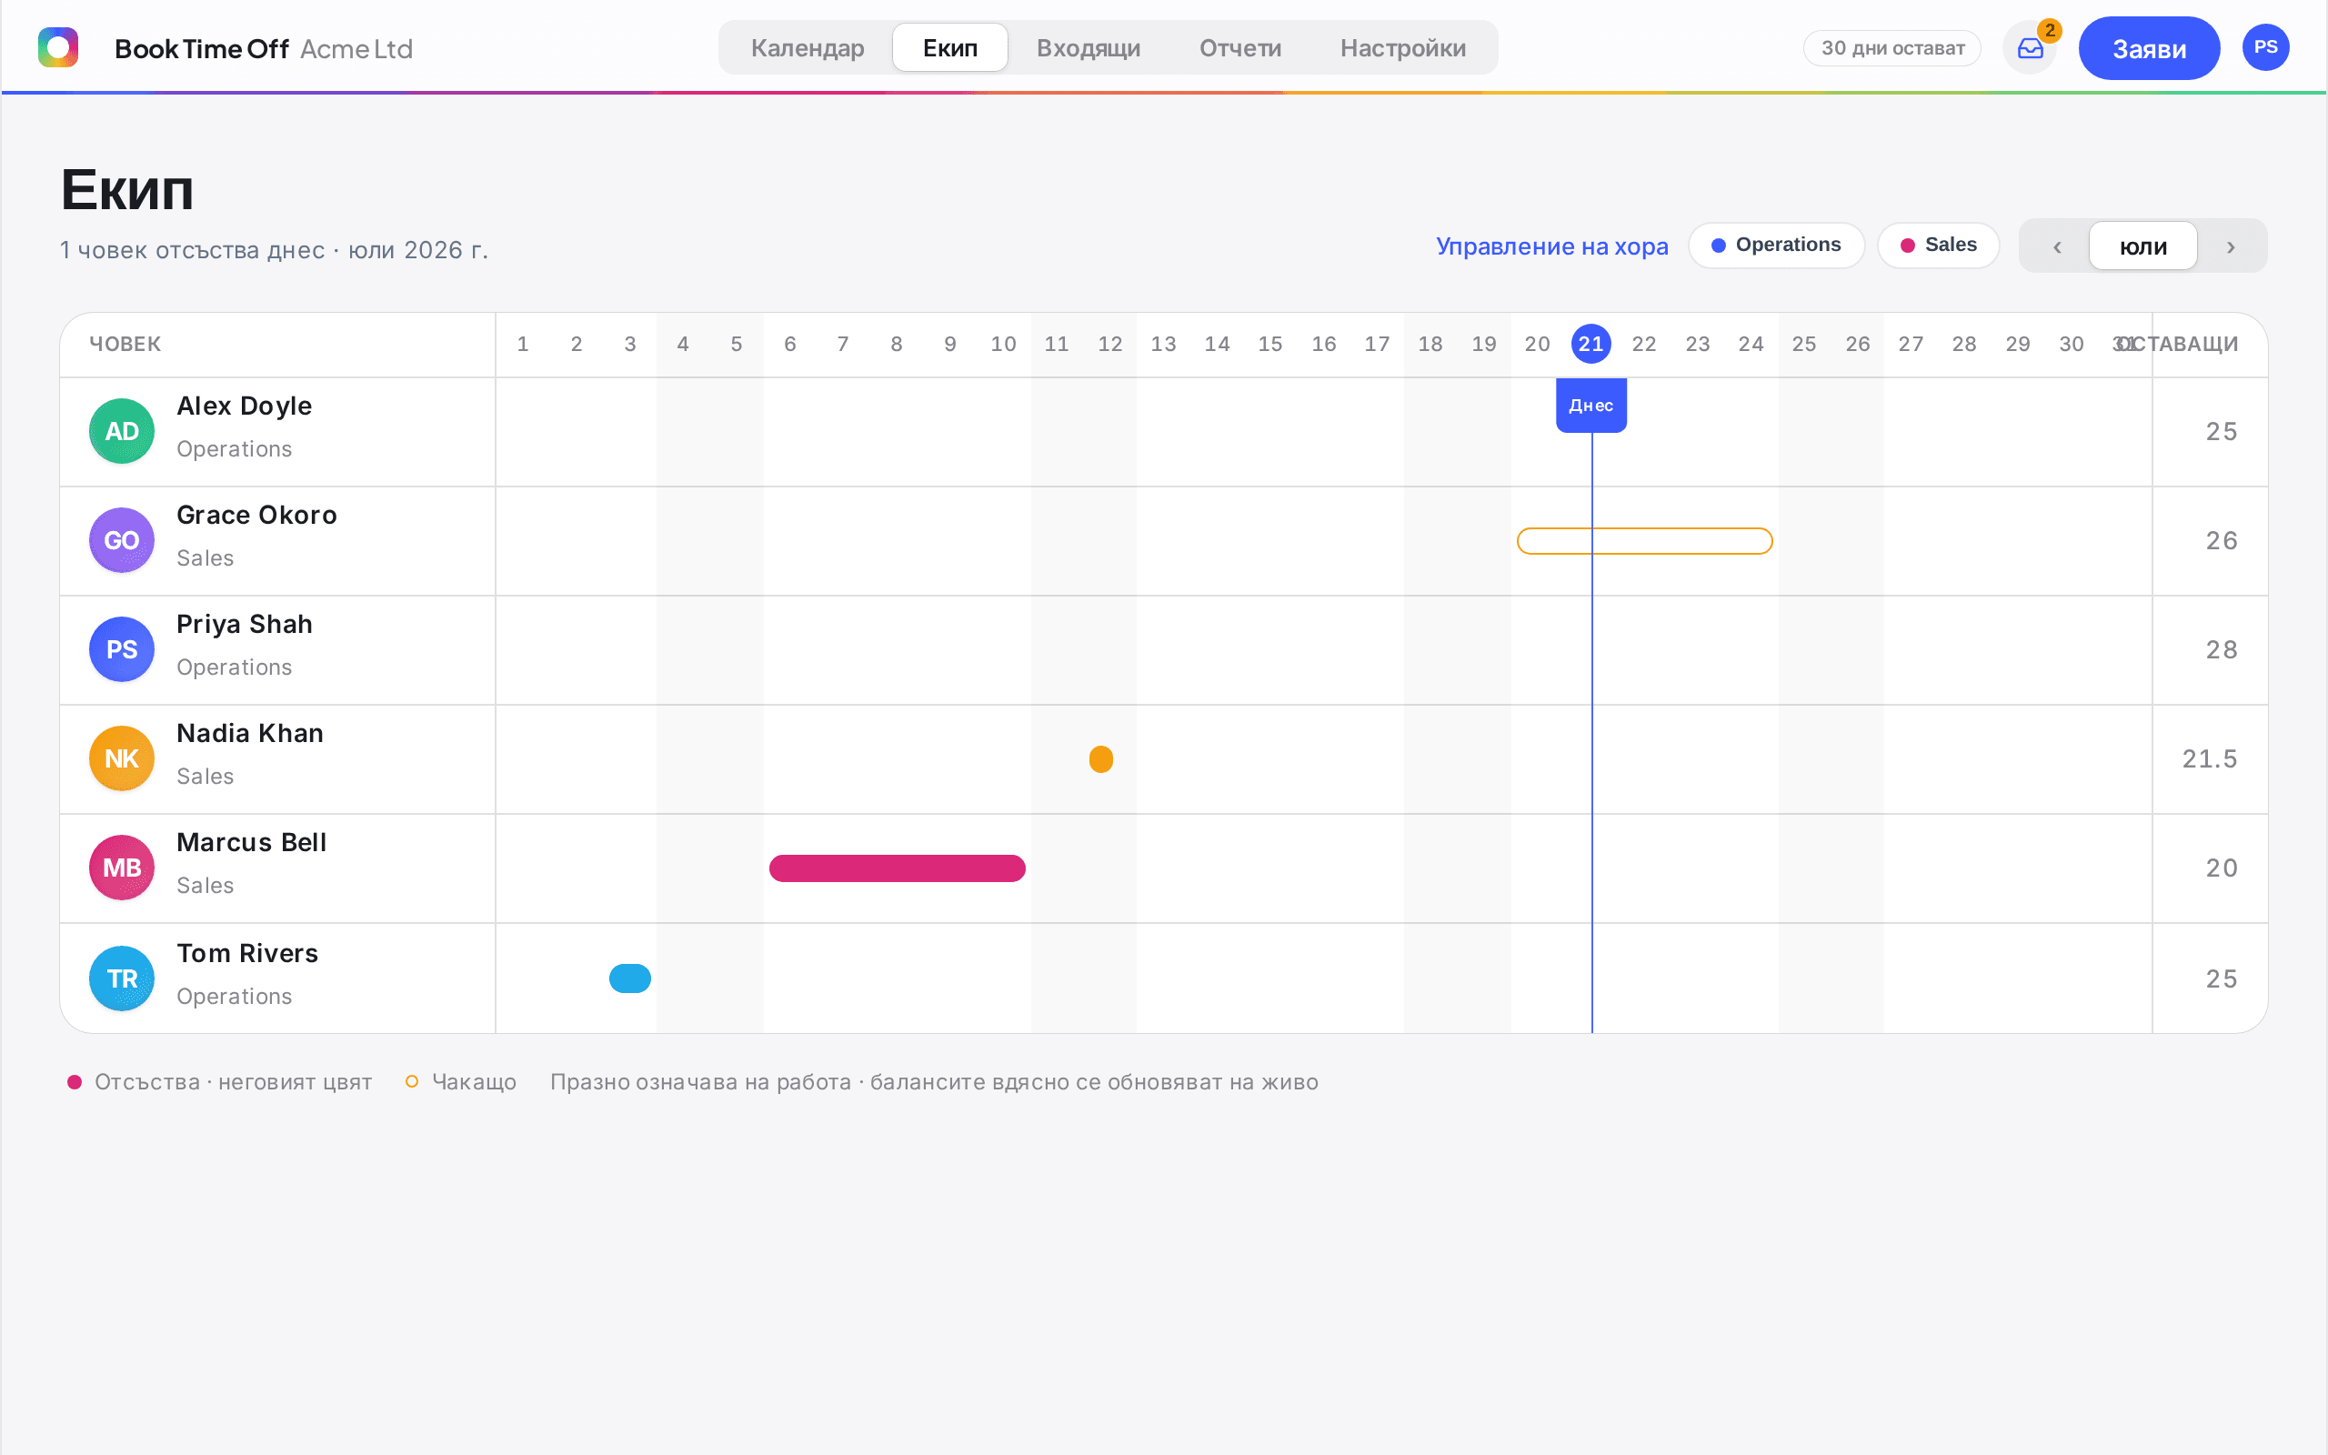Toggle the Sales team filter
The image size is (2328, 1455).
coord(1939,246)
